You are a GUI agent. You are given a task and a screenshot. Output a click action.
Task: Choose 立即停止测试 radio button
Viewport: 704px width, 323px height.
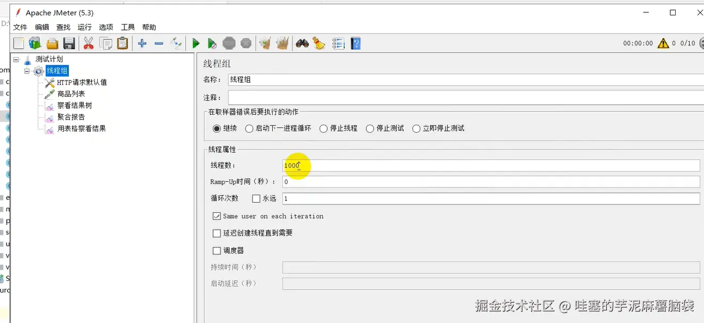pyautogui.click(x=416, y=128)
